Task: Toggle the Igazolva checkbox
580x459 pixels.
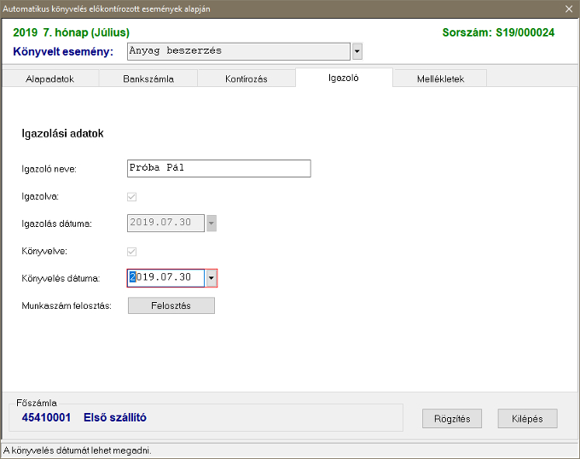Action: tap(132, 197)
